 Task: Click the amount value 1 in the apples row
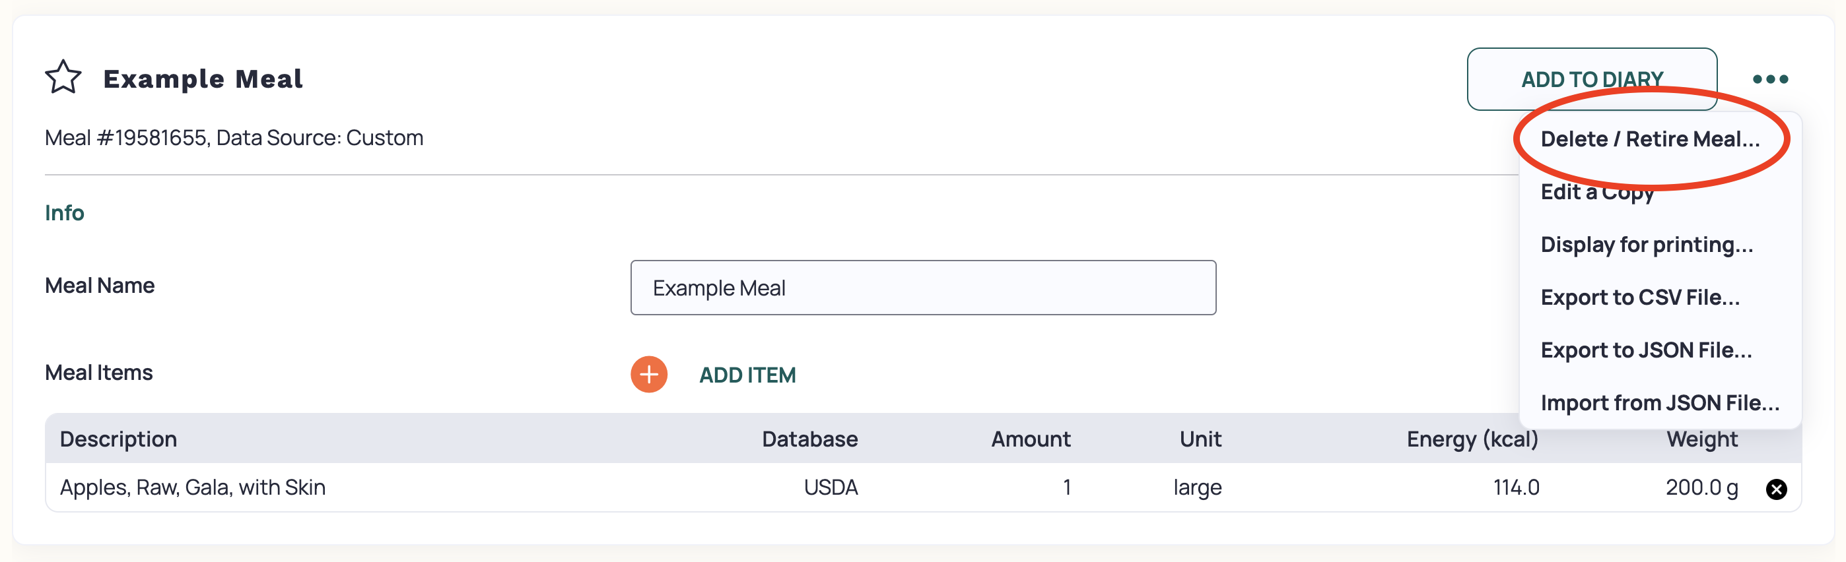click(x=1066, y=487)
